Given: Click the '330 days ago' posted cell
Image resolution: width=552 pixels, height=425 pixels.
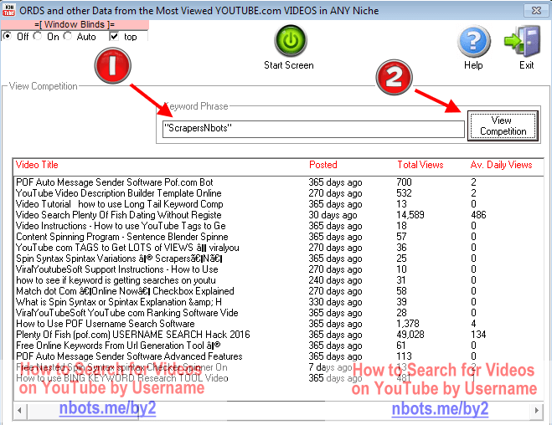Looking at the screenshot, I should tap(335, 302).
